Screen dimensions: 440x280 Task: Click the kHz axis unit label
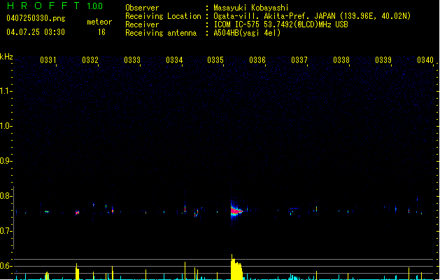(6, 57)
